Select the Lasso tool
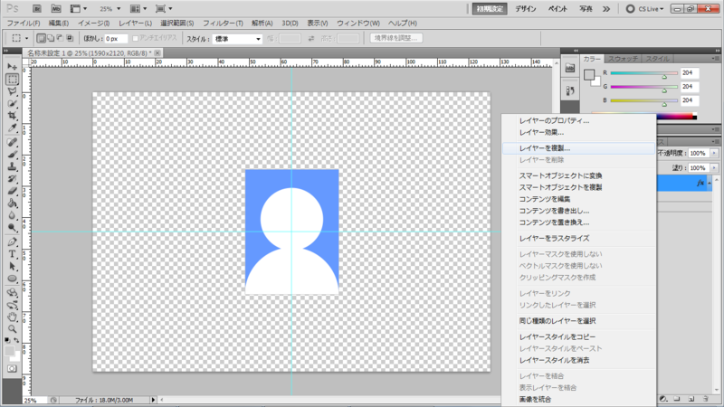 (12, 91)
